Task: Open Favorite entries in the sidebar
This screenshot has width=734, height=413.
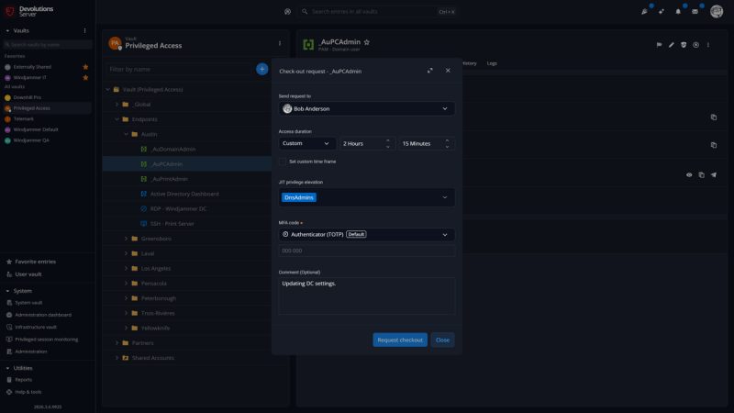Action: pyautogui.click(x=35, y=262)
